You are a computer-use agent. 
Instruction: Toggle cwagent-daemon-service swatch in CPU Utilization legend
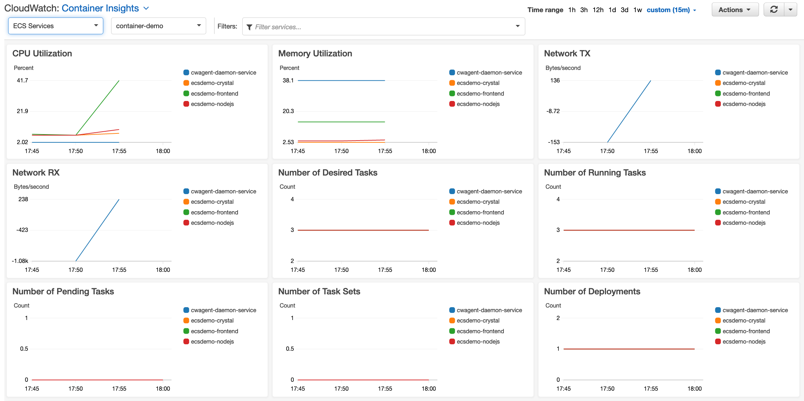tap(186, 72)
